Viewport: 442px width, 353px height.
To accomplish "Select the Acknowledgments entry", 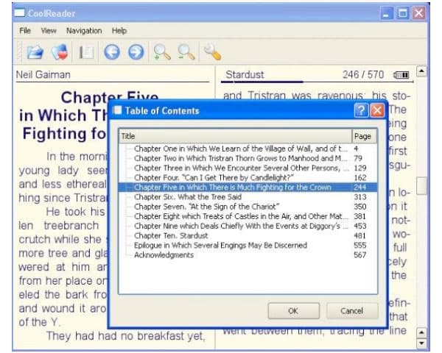I will (248, 255).
